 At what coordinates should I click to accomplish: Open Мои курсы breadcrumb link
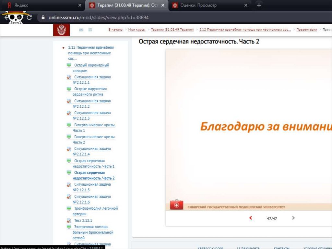coord(136,30)
